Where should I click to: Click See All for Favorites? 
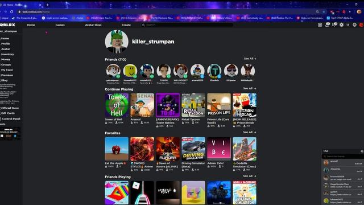250,132
